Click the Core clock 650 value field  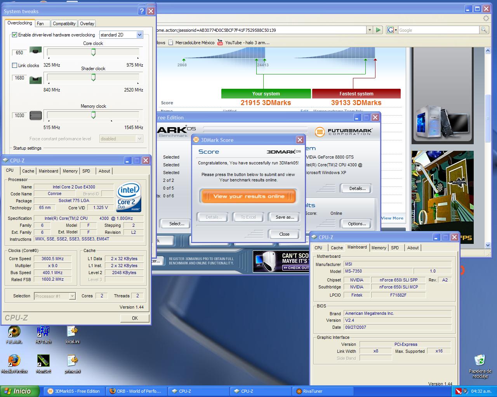click(x=19, y=52)
